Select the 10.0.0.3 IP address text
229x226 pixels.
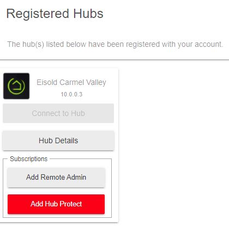(71, 94)
